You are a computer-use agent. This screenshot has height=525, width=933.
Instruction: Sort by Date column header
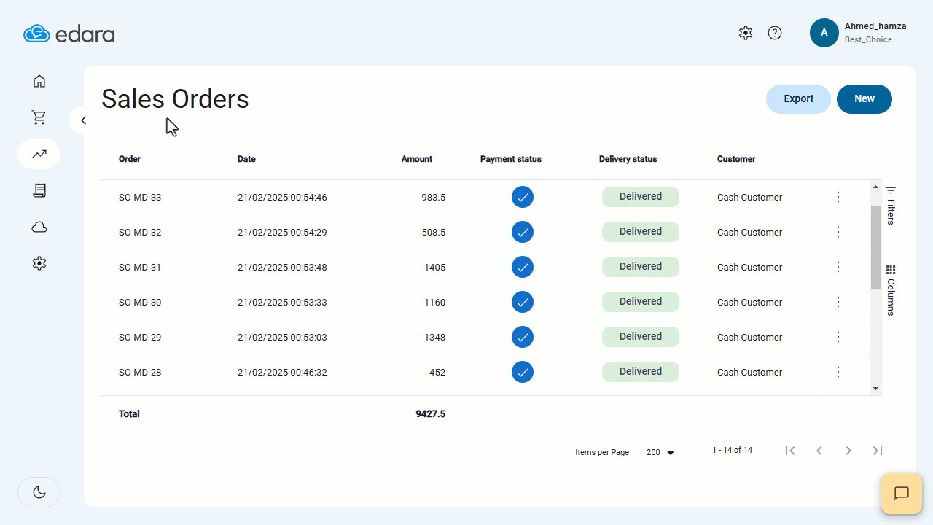(246, 159)
